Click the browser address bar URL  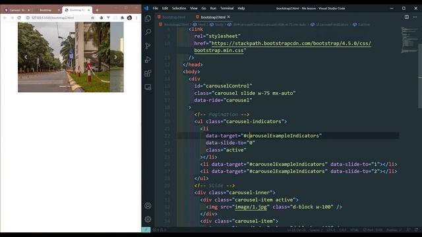click(53, 18)
